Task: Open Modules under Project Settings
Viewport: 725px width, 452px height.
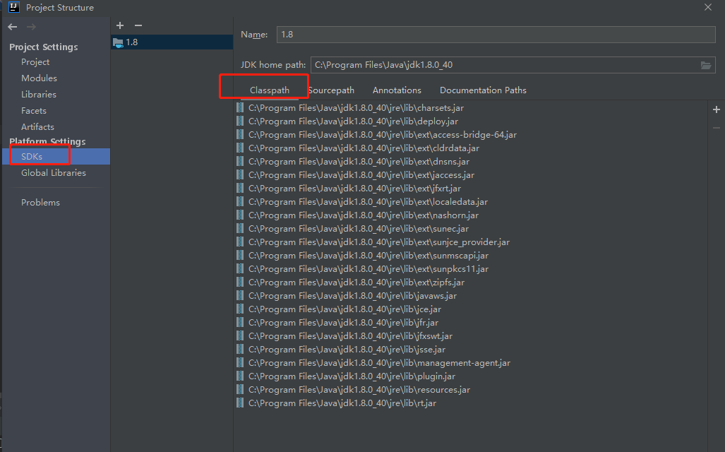Action: tap(38, 78)
